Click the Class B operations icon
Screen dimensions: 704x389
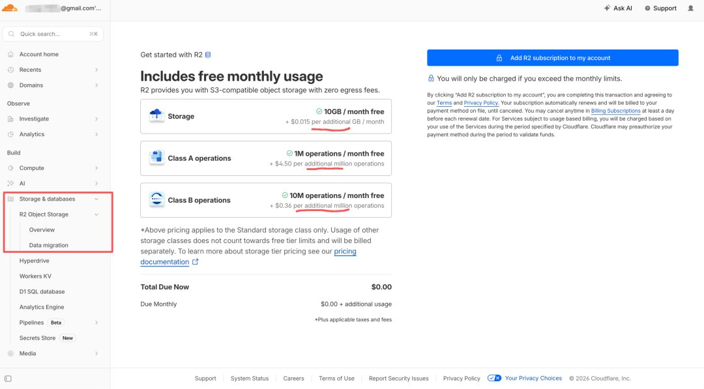pyautogui.click(x=156, y=199)
